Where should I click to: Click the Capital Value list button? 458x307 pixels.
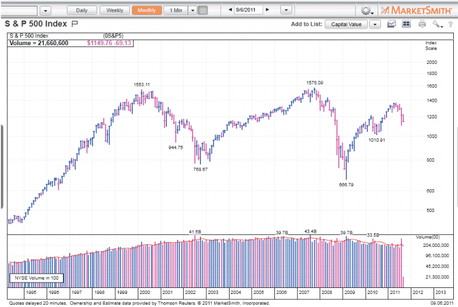tap(346, 24)
